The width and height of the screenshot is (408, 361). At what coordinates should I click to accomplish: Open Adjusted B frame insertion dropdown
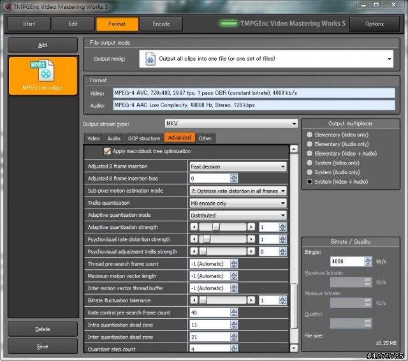click(238, 166)
